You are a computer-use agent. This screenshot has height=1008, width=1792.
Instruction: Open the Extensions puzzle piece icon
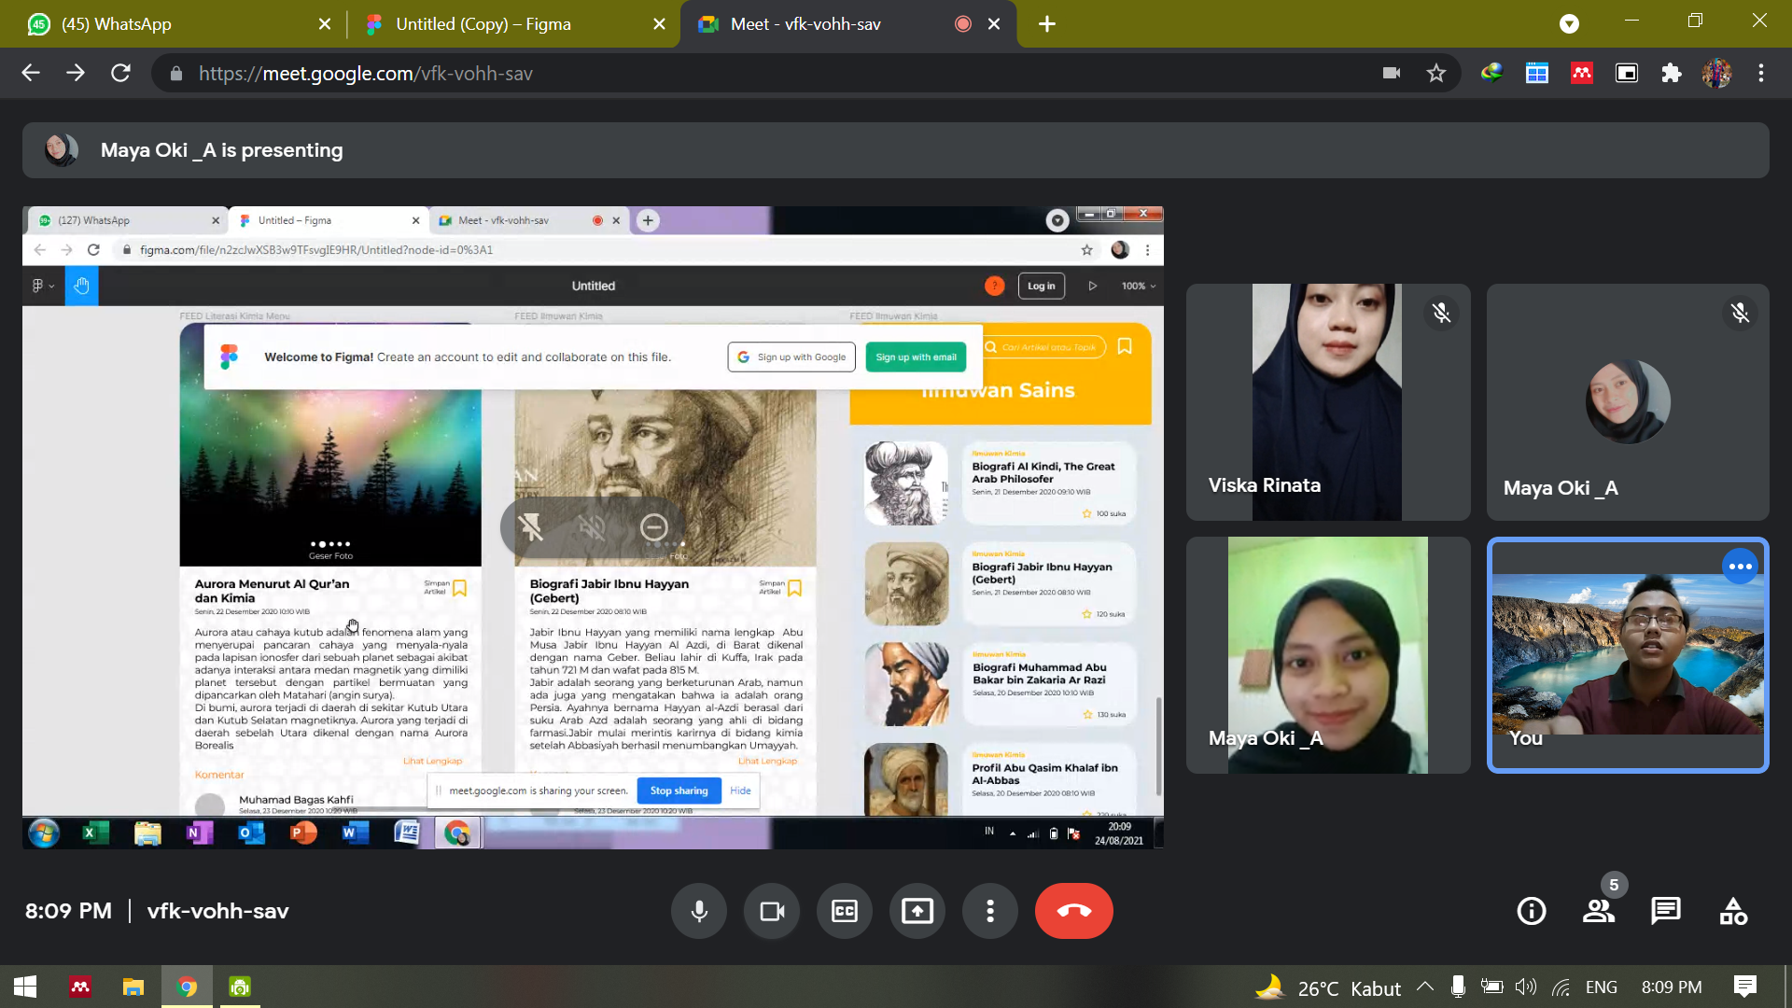pos(1672,74)
